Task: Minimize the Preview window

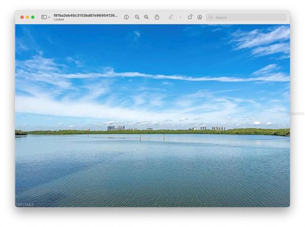Action: (x=27, y=17)
